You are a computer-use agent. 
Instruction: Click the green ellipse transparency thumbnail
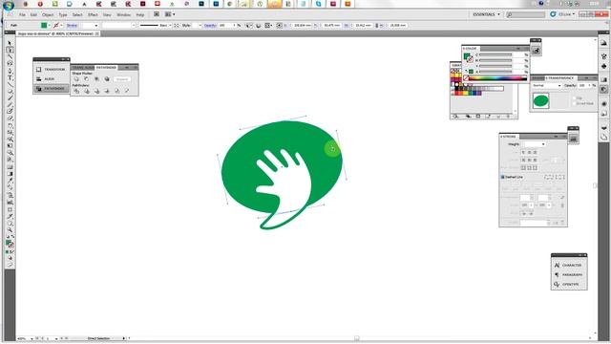tap(540, 101)
